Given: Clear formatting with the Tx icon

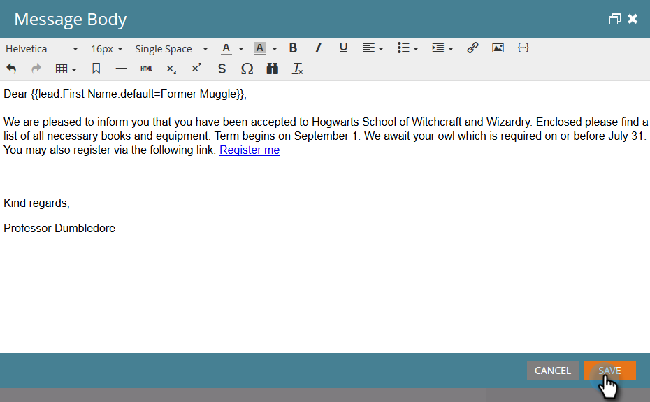Looking at the screenshot, I should click(298, 69).
